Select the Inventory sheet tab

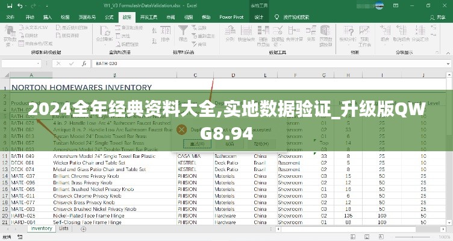click(42, 228)
